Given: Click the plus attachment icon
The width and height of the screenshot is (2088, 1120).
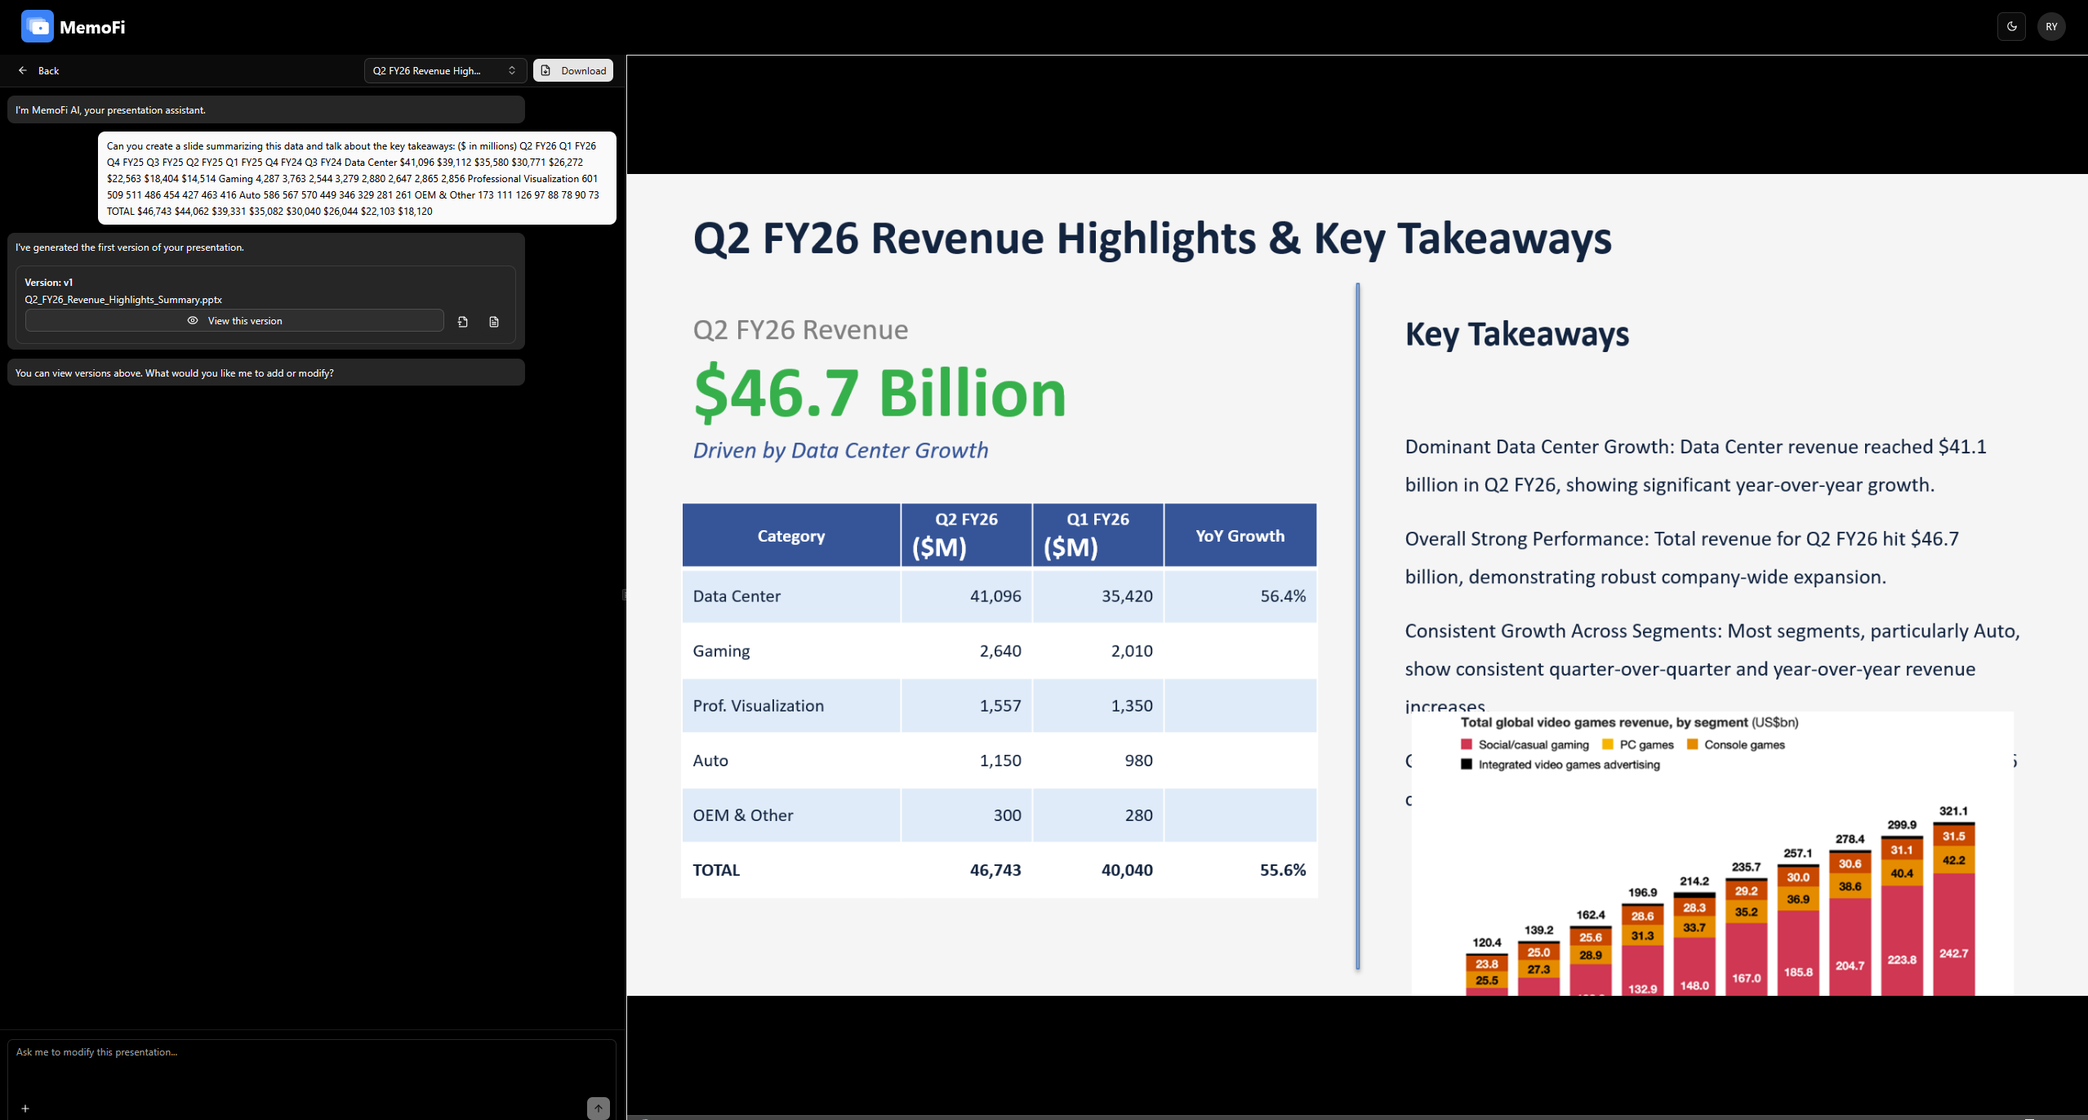Looking at the screenshot, I should [25, 1109].
